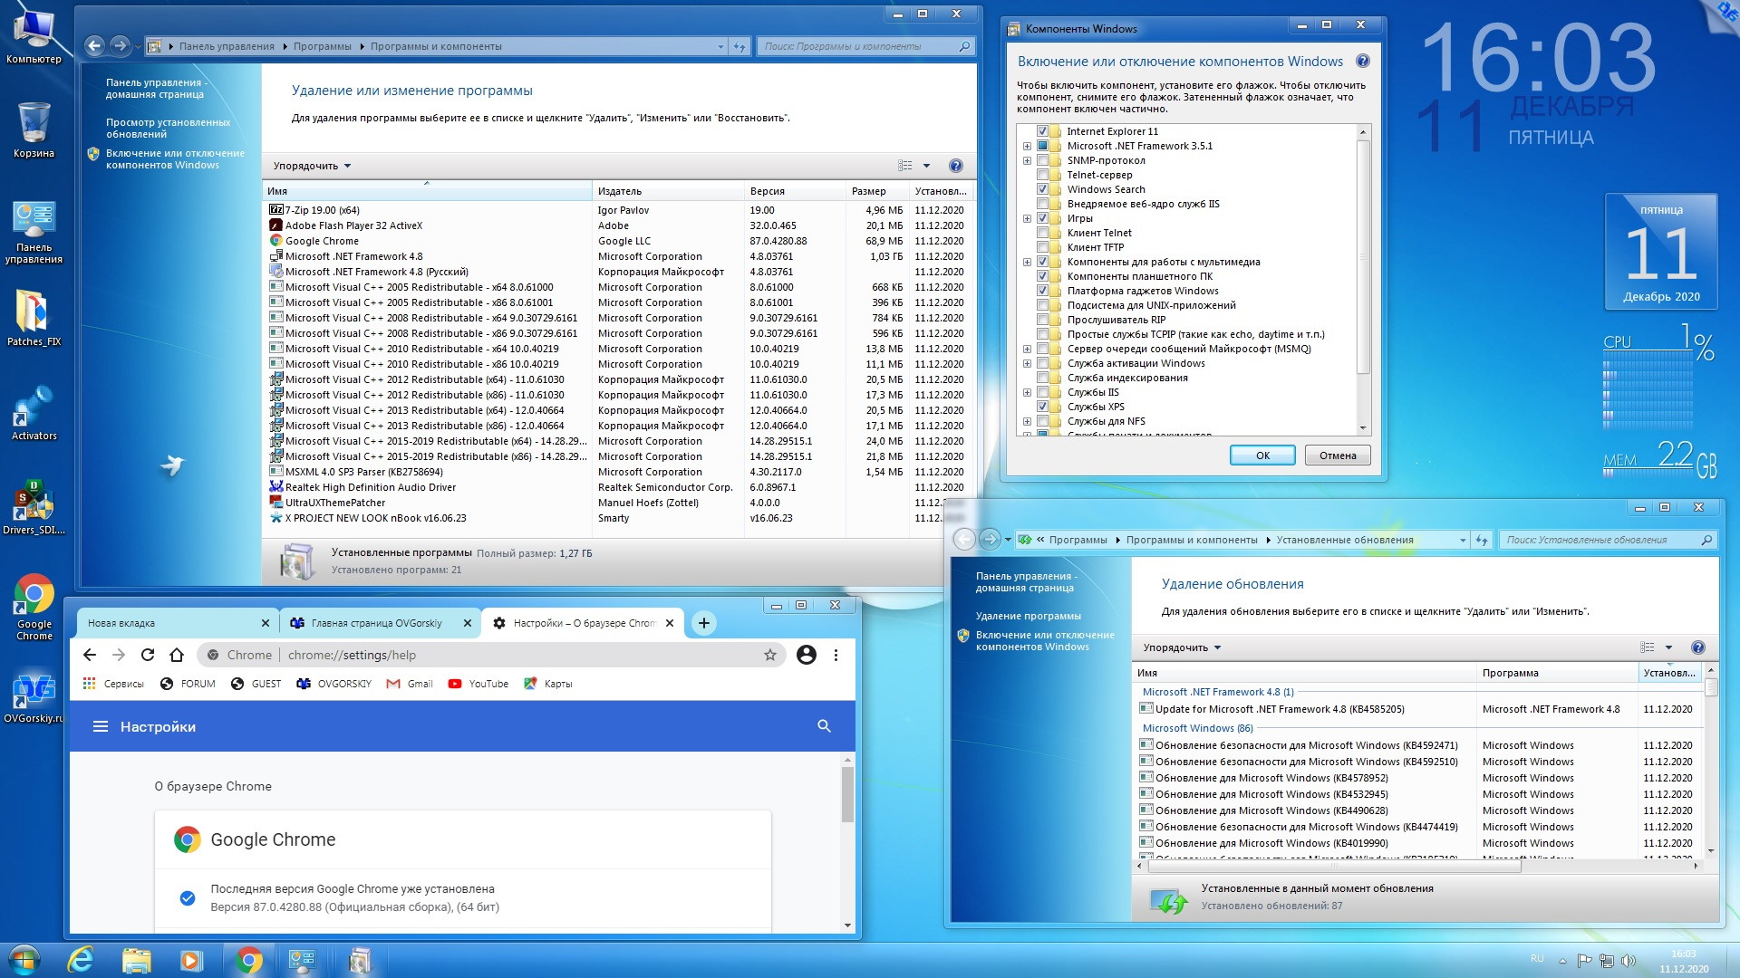Screen dimensions: 1740x978
Task: Click OK in Компоненты Windows dialog
Action: coord(1261,455)
